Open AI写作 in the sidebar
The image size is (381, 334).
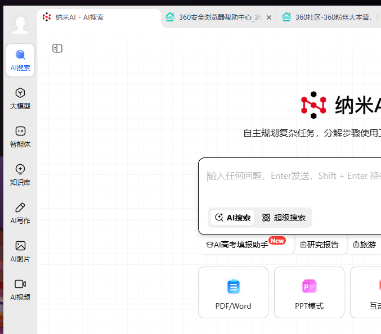click(x=20, y=213)
